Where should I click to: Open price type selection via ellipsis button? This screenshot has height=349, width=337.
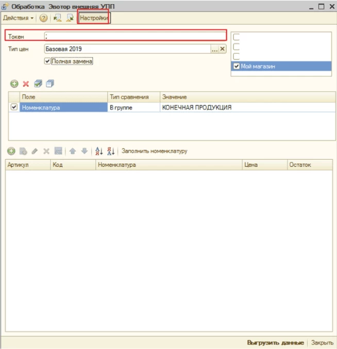215,49
